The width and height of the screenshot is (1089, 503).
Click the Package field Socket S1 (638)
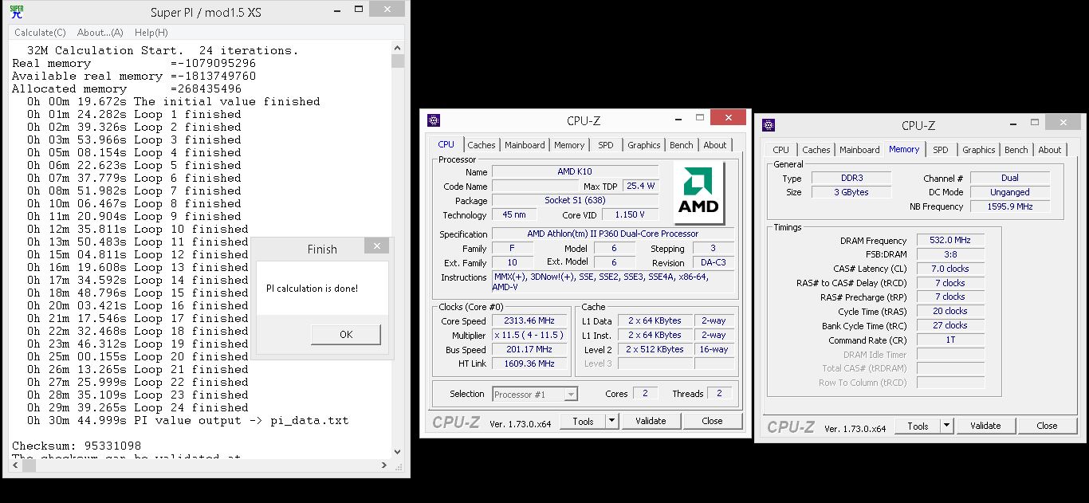tap(575, 200)
